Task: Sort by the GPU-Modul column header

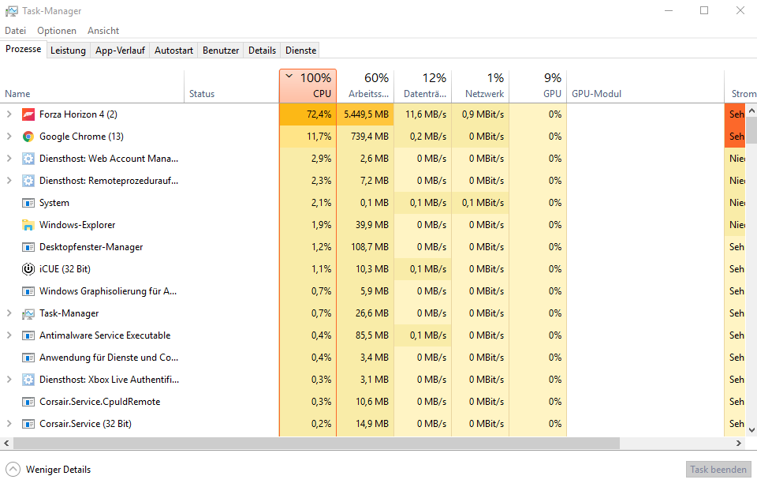Action: point(646,87)
